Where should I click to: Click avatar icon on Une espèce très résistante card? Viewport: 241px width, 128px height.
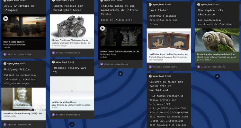(199, 4)
